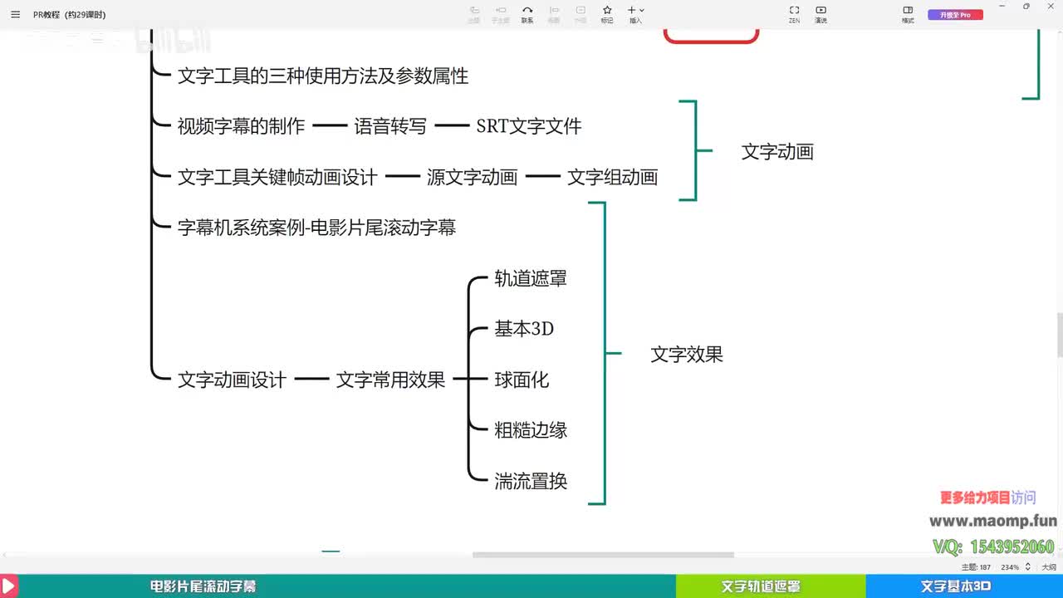
Task: Select the 湍流置换 topic
Action: coord(531,481)
